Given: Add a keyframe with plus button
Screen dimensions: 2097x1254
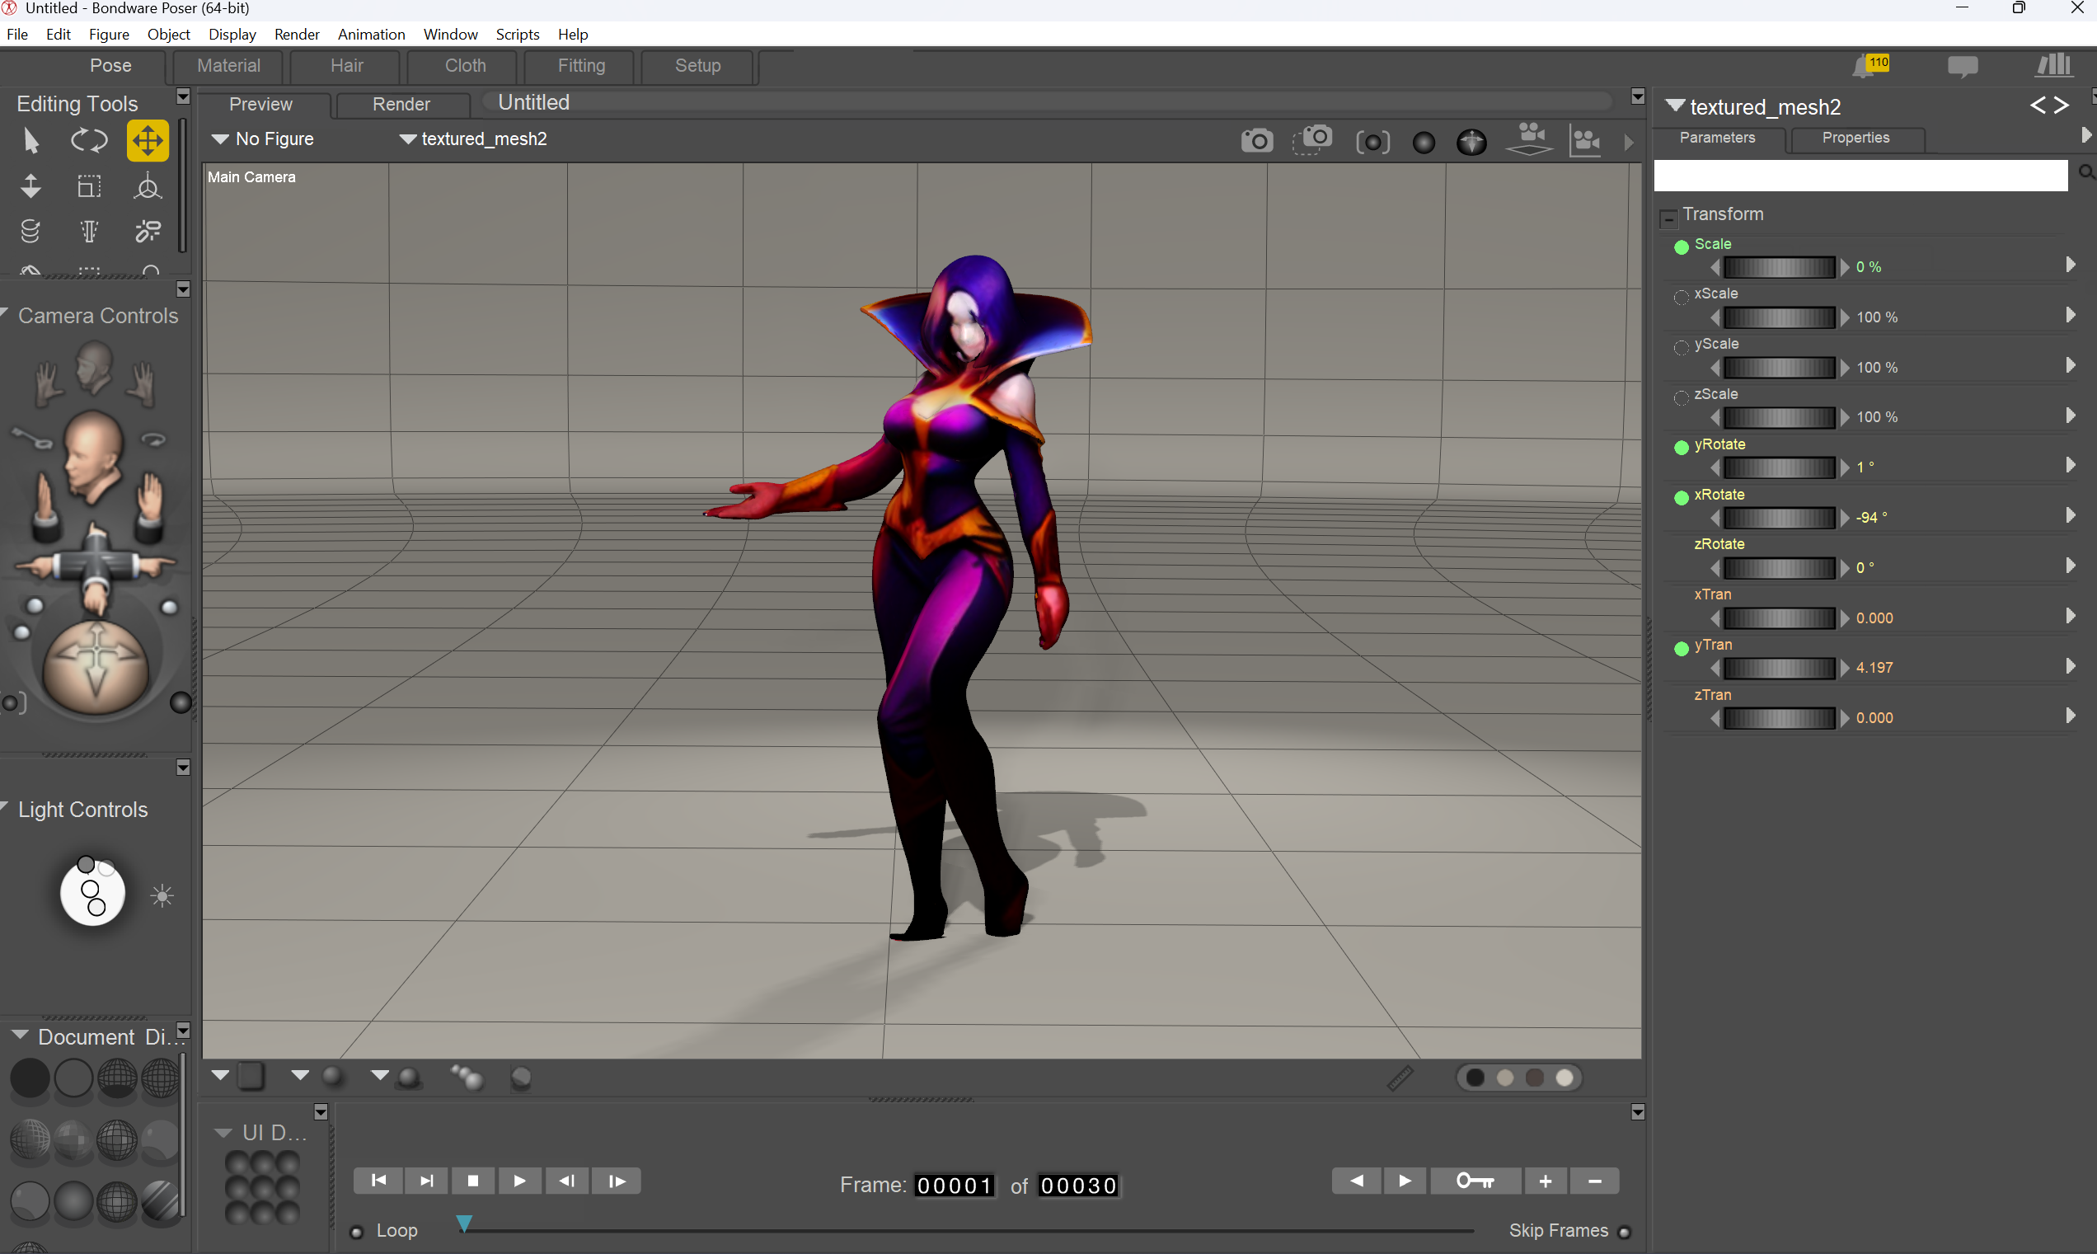Looking at the screenshot, I should click(1546, 1181).
